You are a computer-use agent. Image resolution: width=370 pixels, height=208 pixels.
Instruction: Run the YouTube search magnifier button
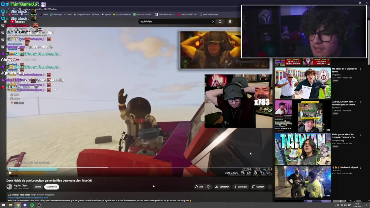[x=220, y=21]
